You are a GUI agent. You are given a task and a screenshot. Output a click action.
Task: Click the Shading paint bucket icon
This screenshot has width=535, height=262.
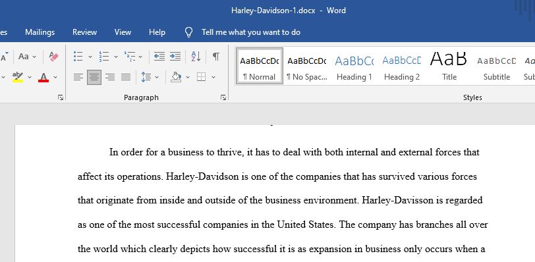(x=176, y=77)
